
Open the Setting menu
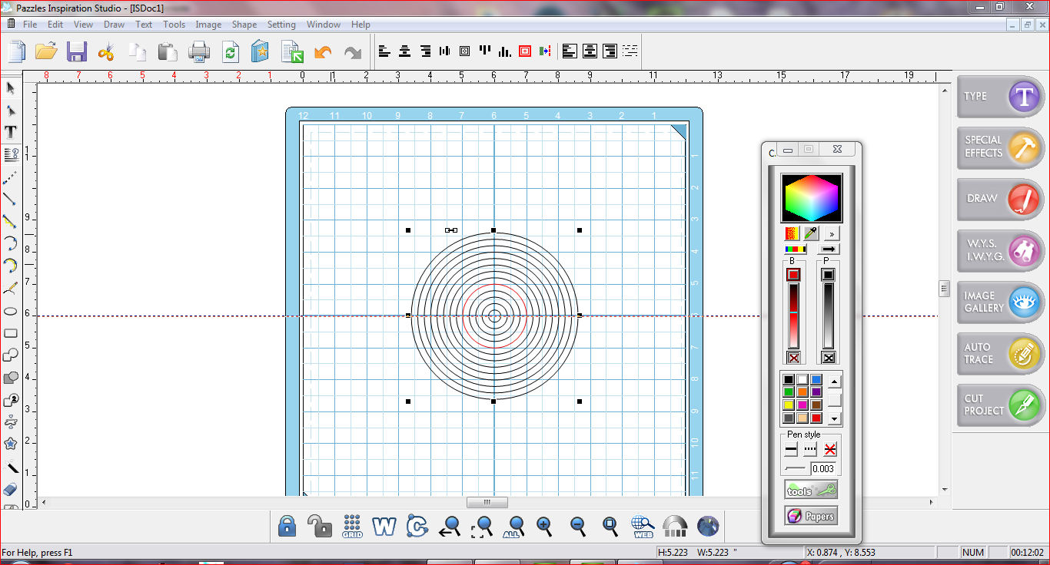[281, 24]
